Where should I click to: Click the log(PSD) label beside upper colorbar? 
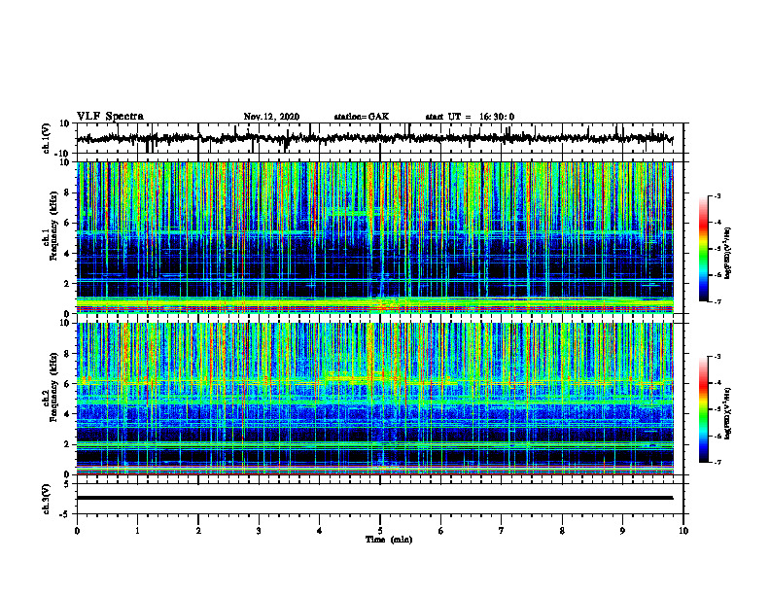click(728, 254)
